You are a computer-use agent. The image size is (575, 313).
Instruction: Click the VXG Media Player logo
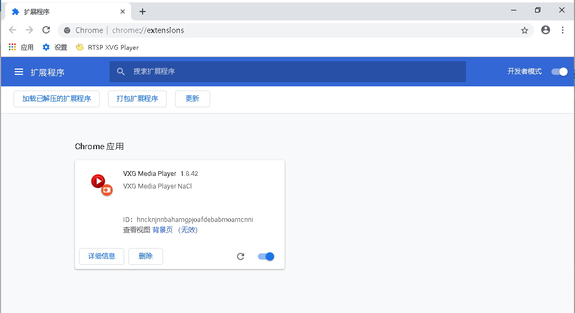[102, 185]
